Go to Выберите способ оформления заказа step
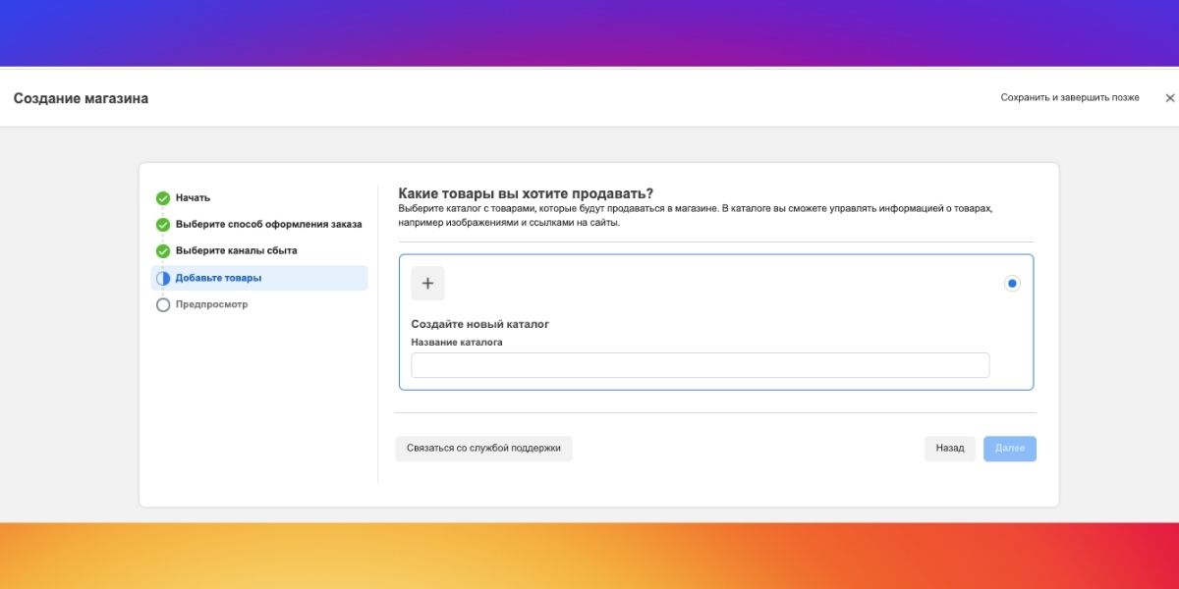 pyautogui.click(x=268, y=224)
